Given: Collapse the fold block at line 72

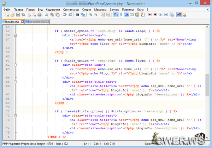Looking at the screenshot, I should [x=15, y=116].
